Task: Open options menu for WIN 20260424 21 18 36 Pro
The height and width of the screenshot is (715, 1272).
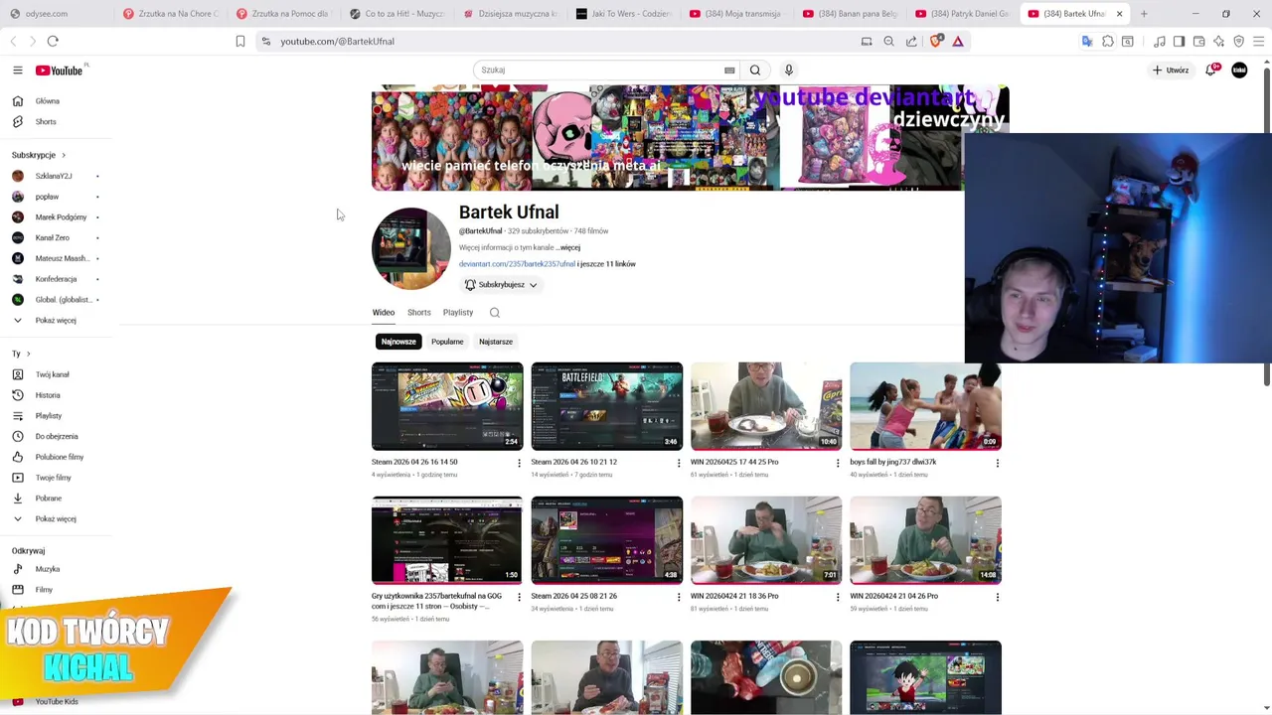Action: [838, 597]
